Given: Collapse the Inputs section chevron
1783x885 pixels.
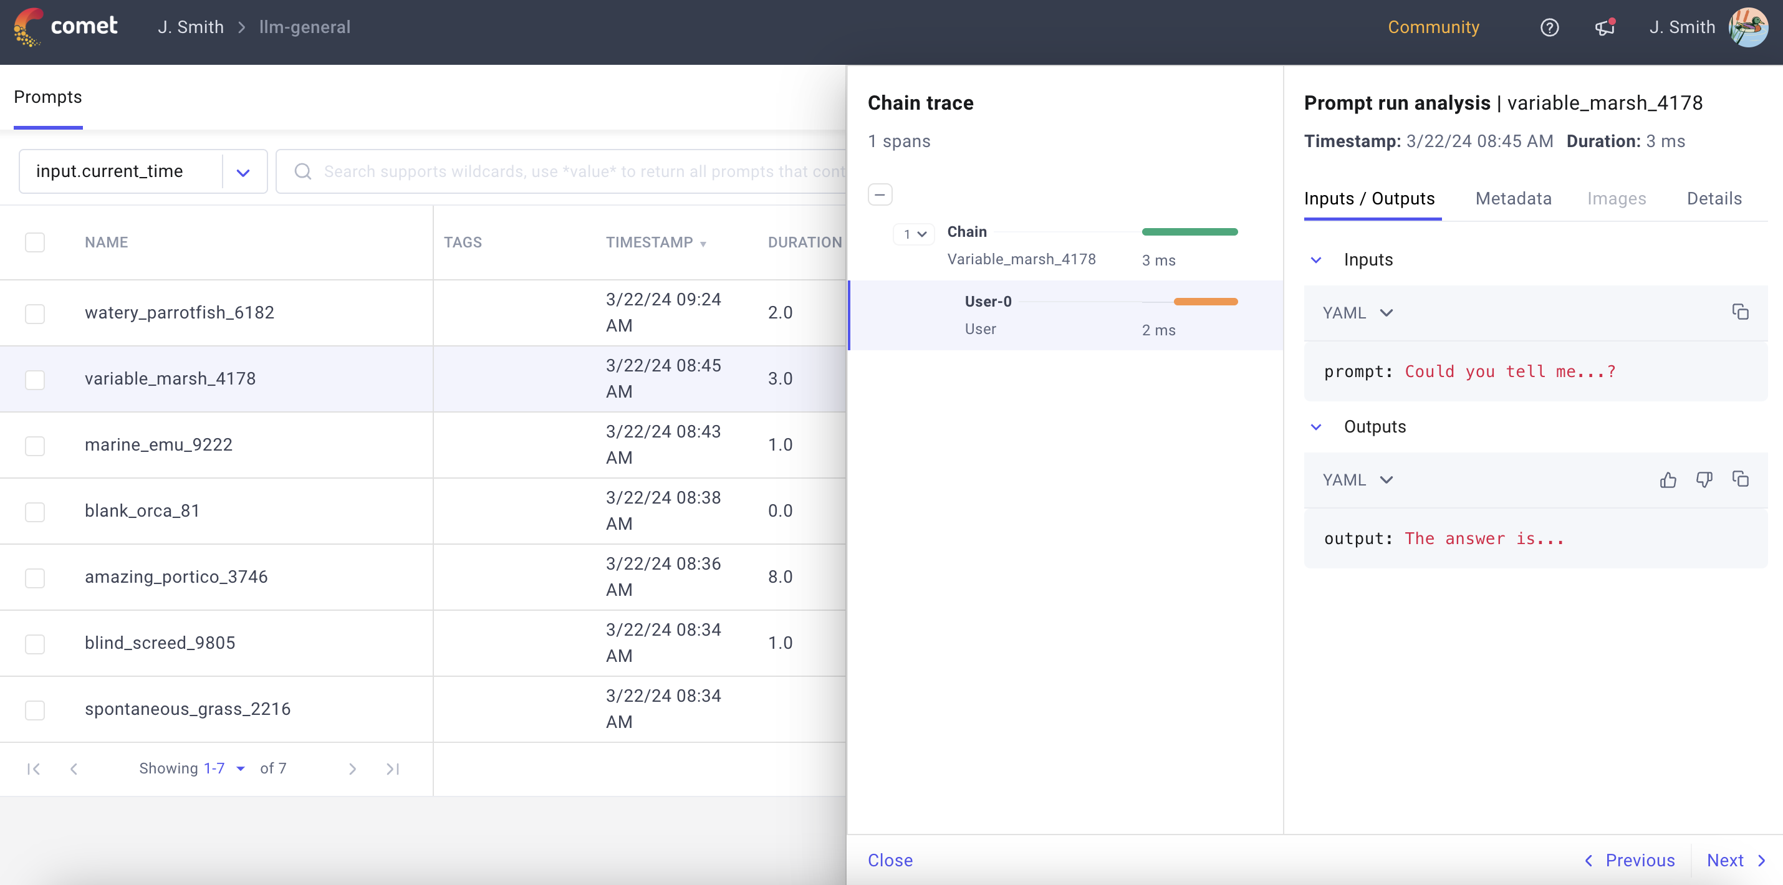Looking at the screenshot, I should pyautogui.click(x=1316, y=259).
